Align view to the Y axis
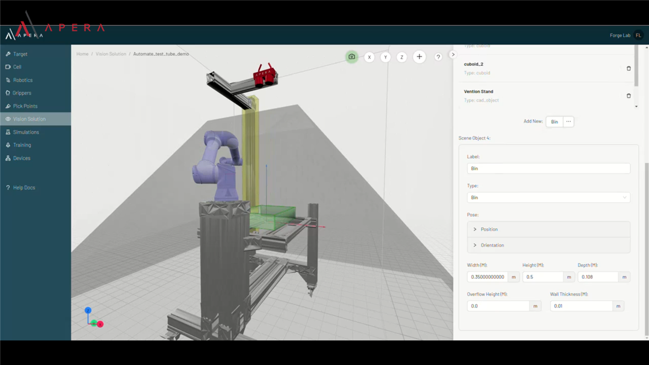This screenshot has width=649, height=365. 385,57
